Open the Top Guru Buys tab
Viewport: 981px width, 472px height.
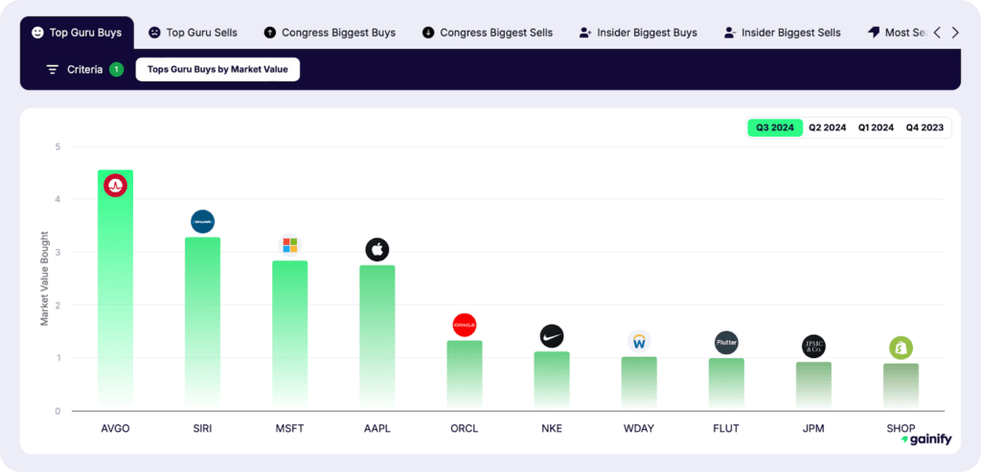[77, 33]
